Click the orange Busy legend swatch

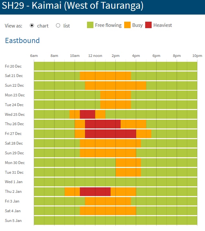(127, 25)
